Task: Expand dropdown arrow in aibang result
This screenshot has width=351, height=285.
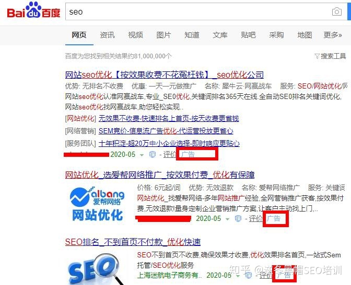Action: click(x=227, y=219)
